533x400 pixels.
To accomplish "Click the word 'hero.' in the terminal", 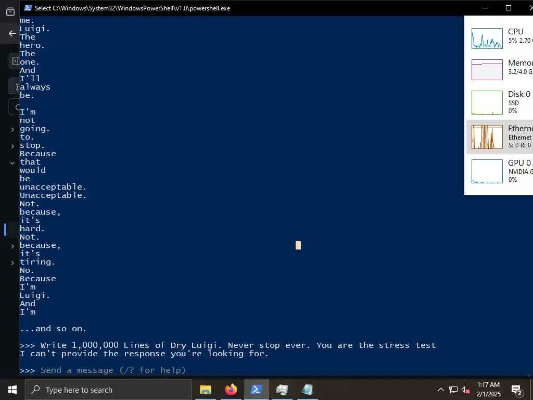I will (x=32, y=45).
